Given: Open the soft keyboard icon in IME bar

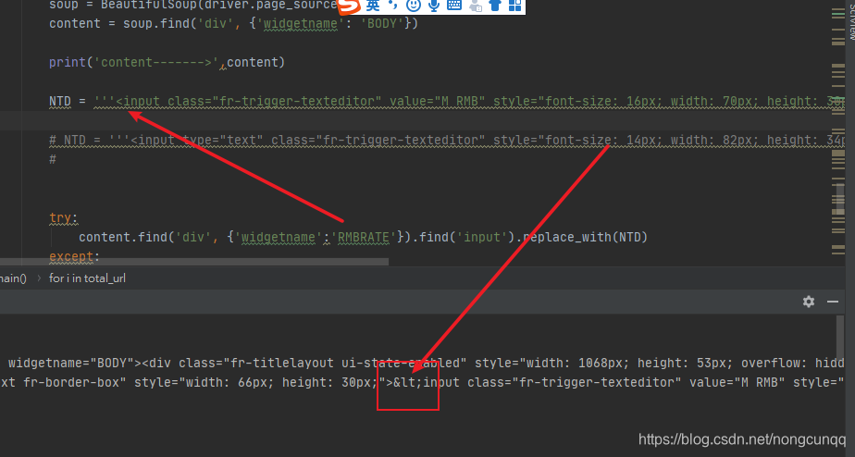Looking at the screenshot, I should click(x=454, y=6).
